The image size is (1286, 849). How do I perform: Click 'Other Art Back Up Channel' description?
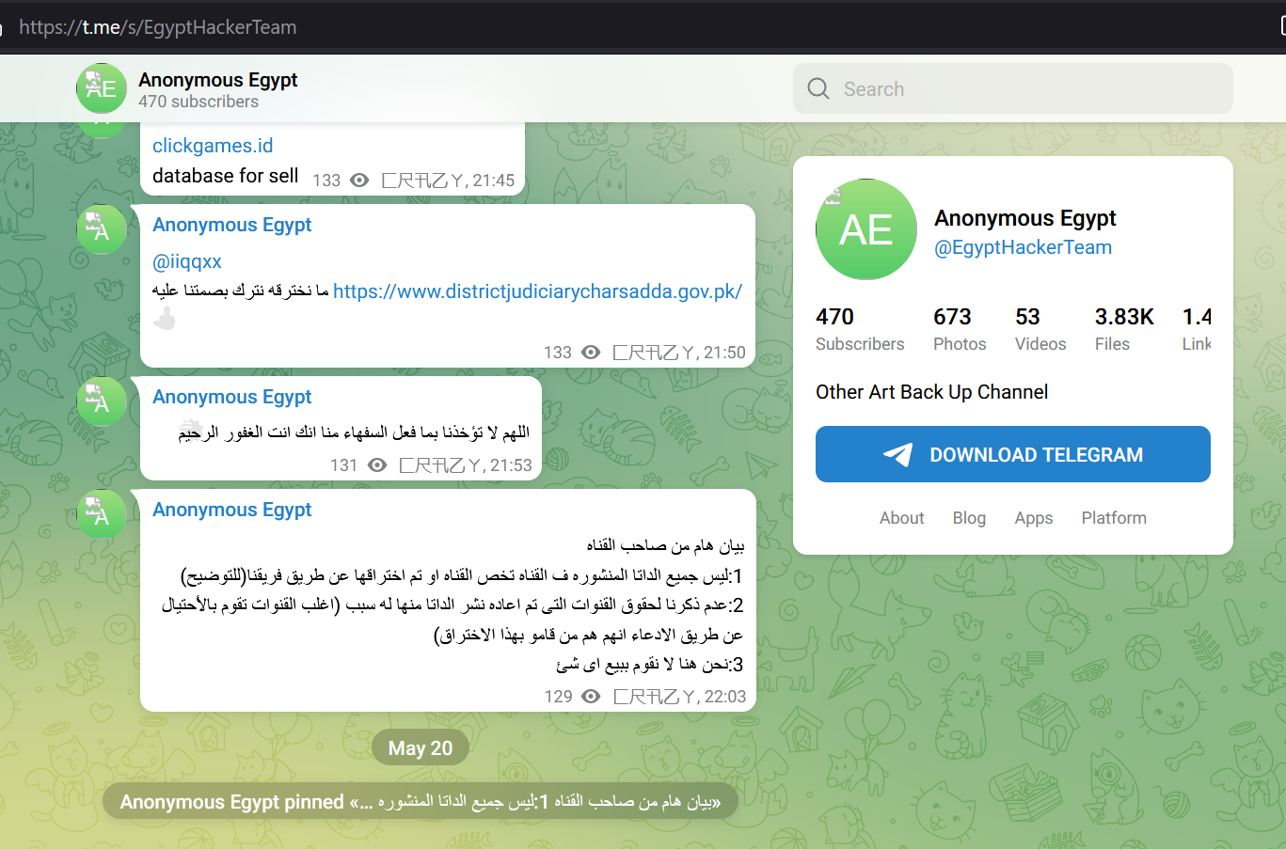tap(931, 392)
